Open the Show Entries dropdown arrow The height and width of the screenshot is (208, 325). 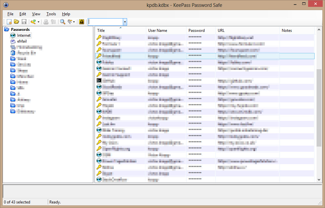[74, 22]
